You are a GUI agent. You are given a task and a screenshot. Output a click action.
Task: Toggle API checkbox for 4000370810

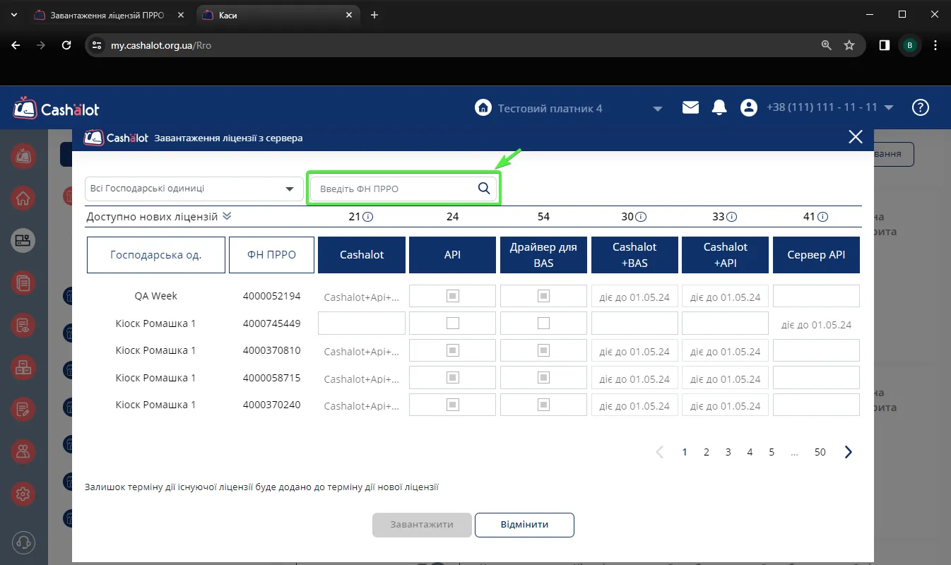[452, 350]
